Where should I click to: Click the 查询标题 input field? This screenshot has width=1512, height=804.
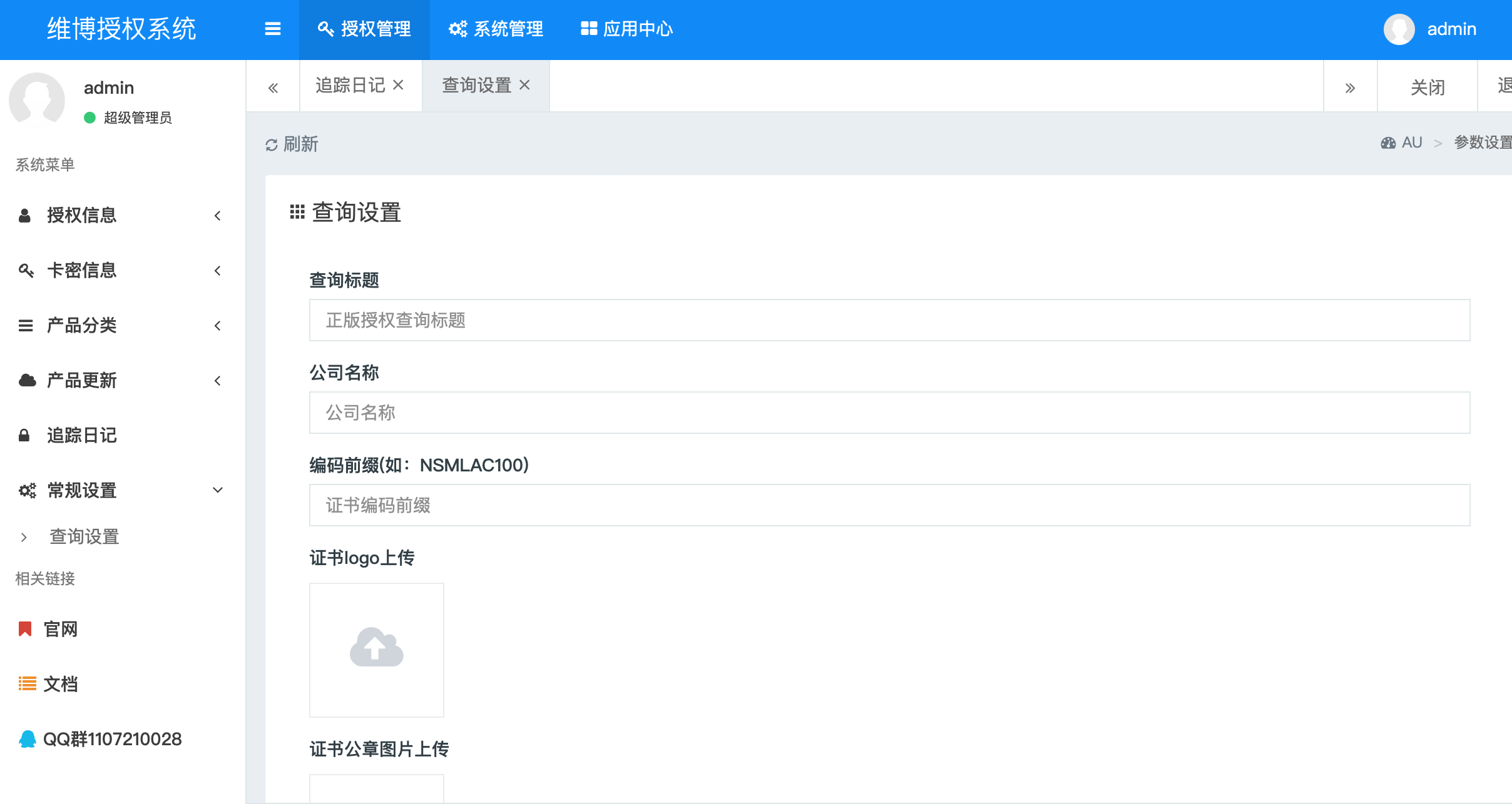[889, 320]
